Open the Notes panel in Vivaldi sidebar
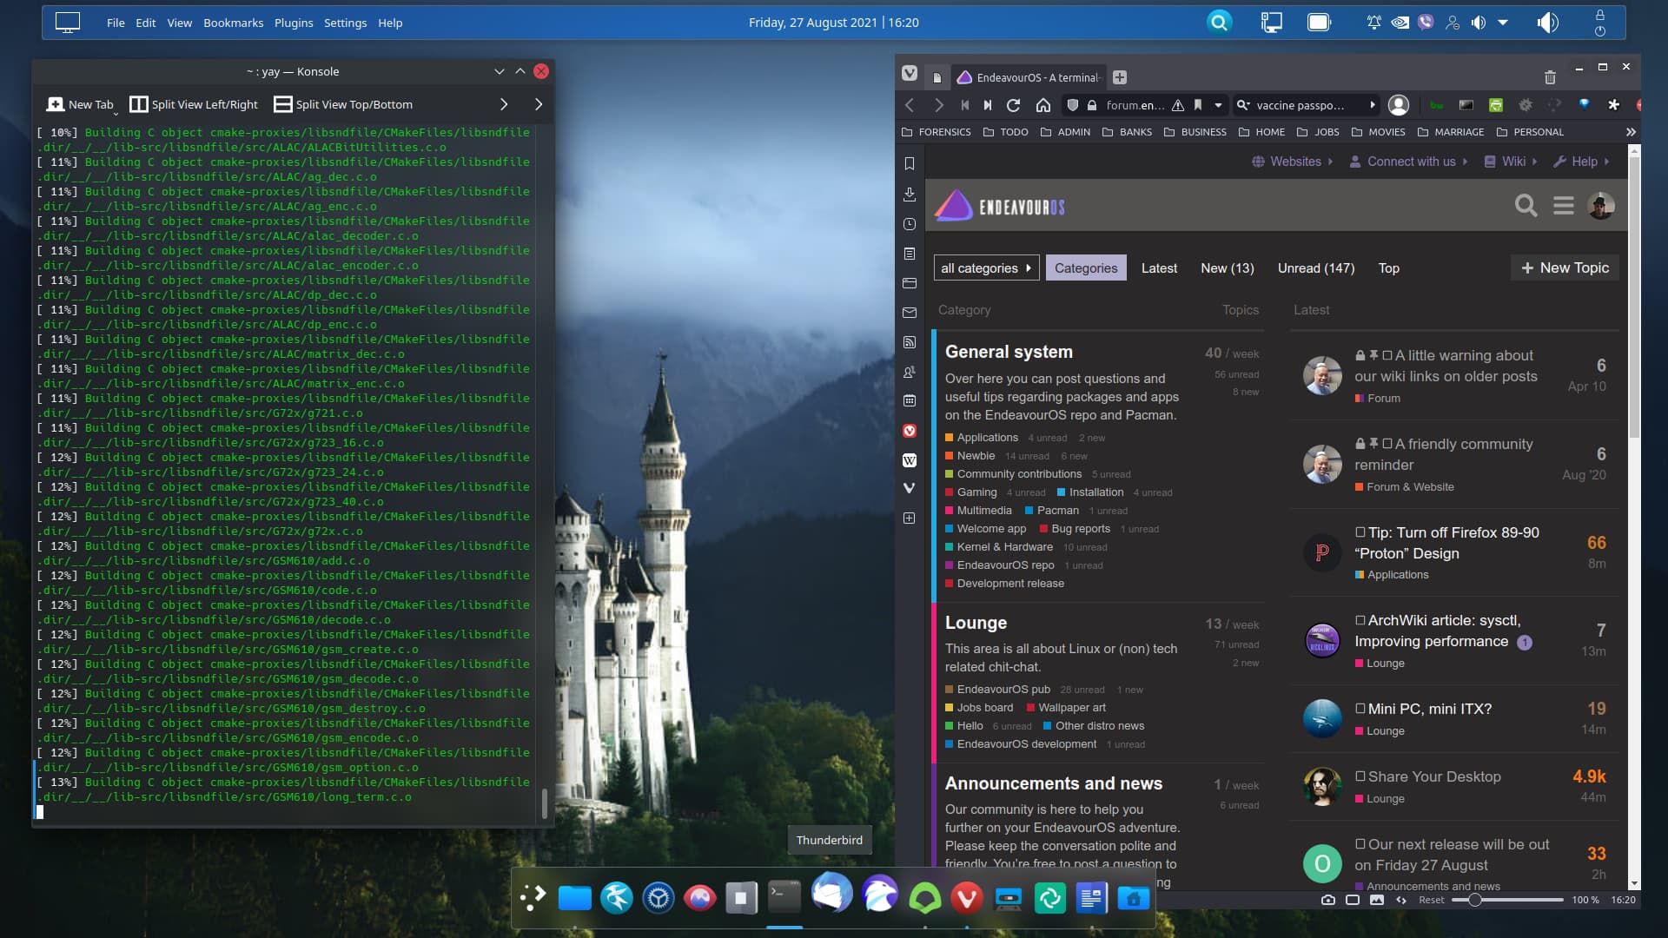This screenshot has width=1668, height=938. click(x=910, y=254)
